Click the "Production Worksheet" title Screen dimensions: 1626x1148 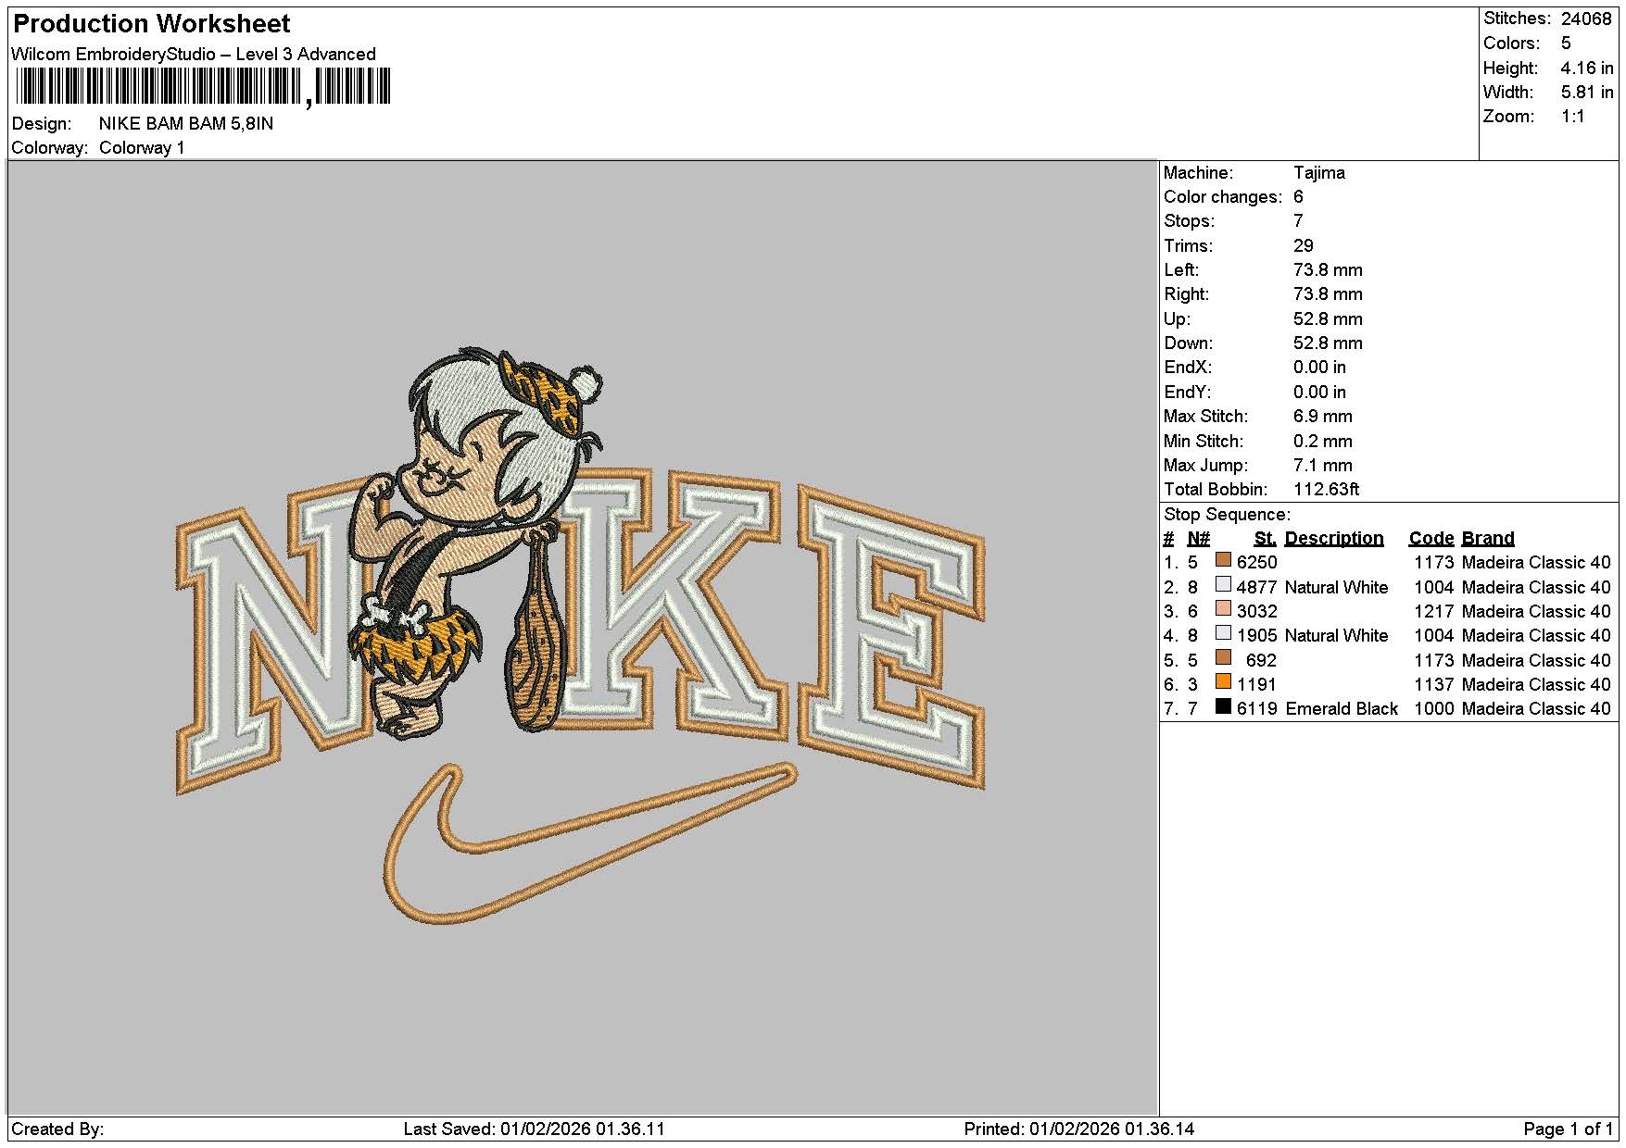tap(152, 24)
